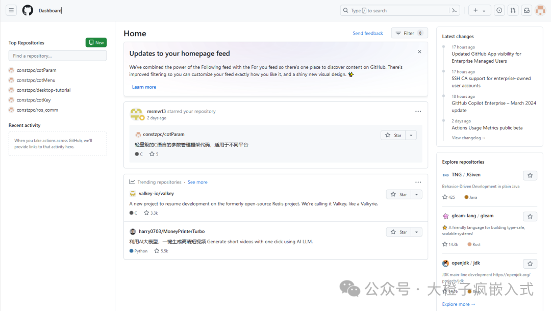
Task: Expand the Create new plus dropdown
Action: click(479, 10)
